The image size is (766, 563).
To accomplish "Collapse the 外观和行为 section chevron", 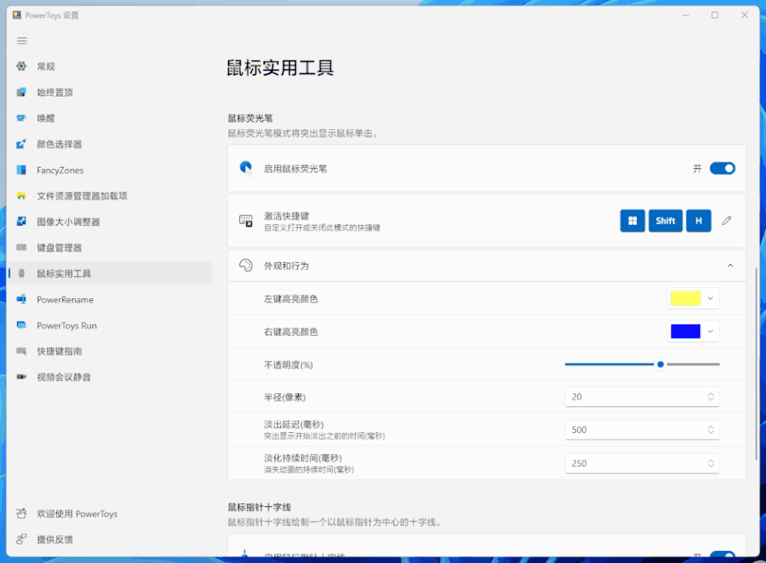I will click(x=731, y=266).
